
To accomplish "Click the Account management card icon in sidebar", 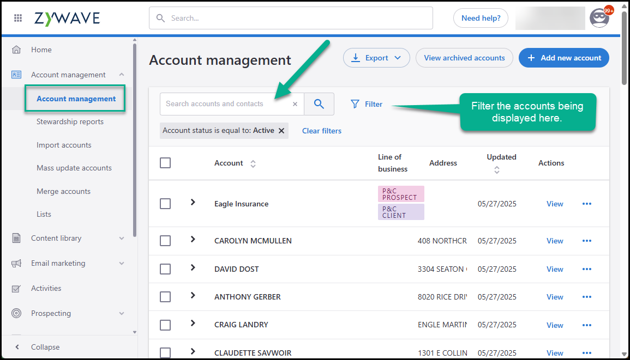I will click(x=16, y=75).
